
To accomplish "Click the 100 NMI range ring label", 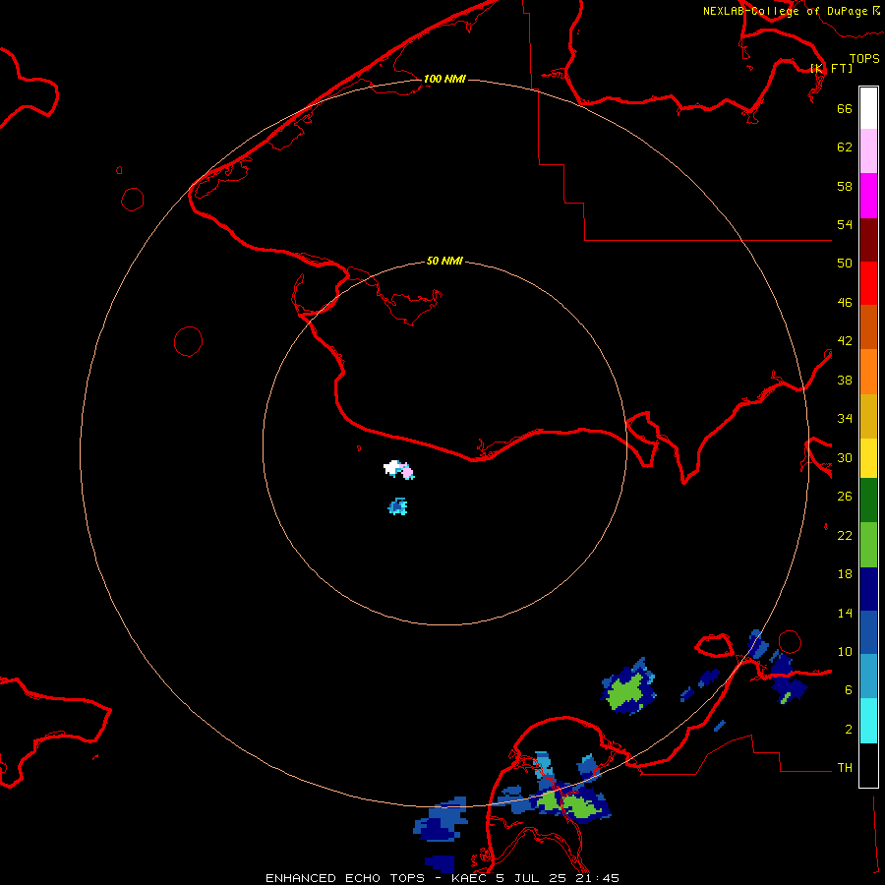I will pos(444,79).
